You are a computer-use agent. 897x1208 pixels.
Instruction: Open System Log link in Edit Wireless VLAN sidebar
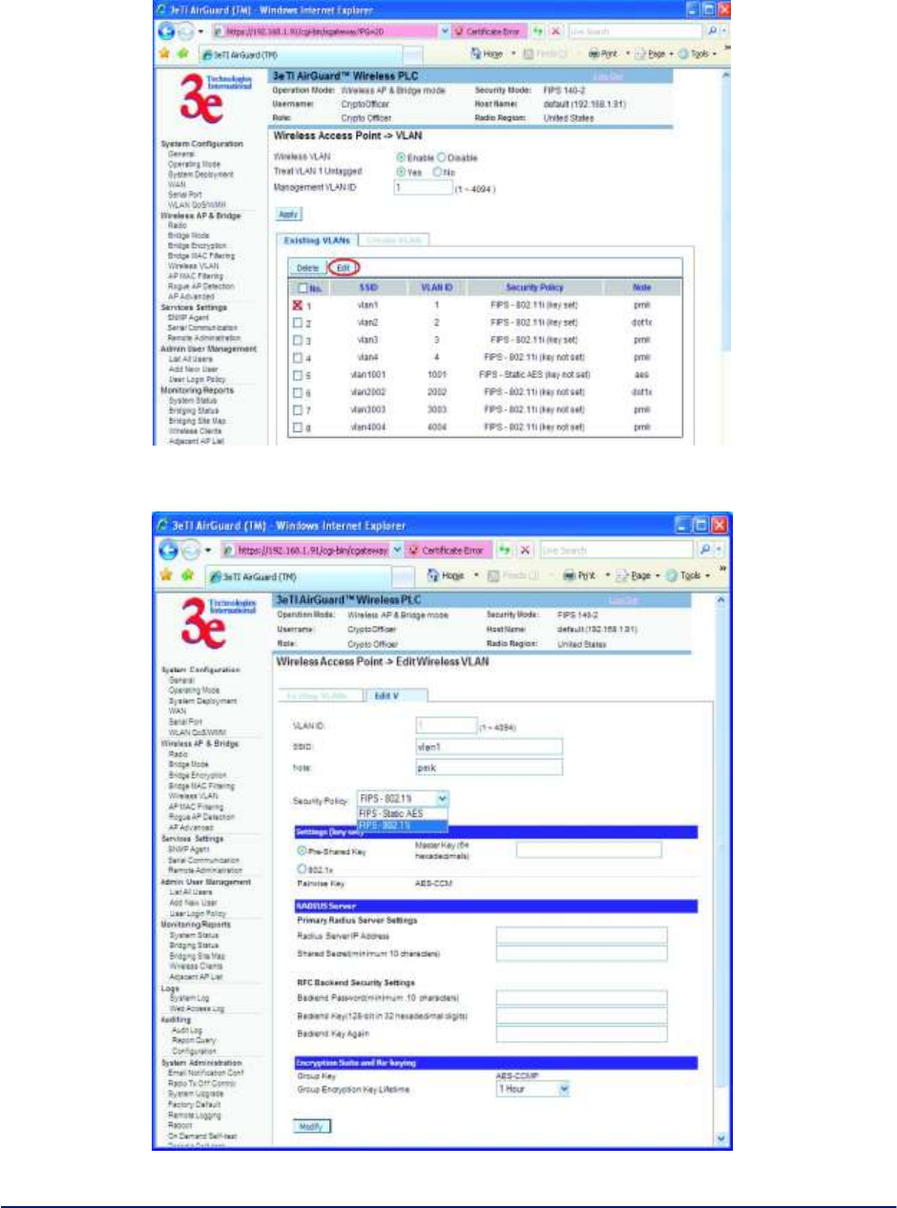point(189,999)
